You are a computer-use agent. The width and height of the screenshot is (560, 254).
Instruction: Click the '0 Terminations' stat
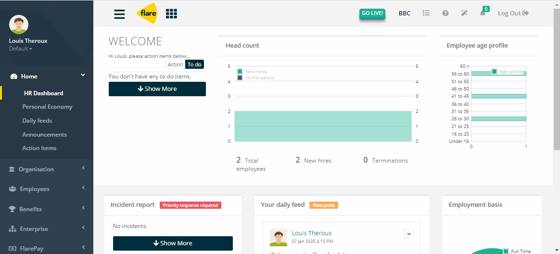(x=386, y=160)
